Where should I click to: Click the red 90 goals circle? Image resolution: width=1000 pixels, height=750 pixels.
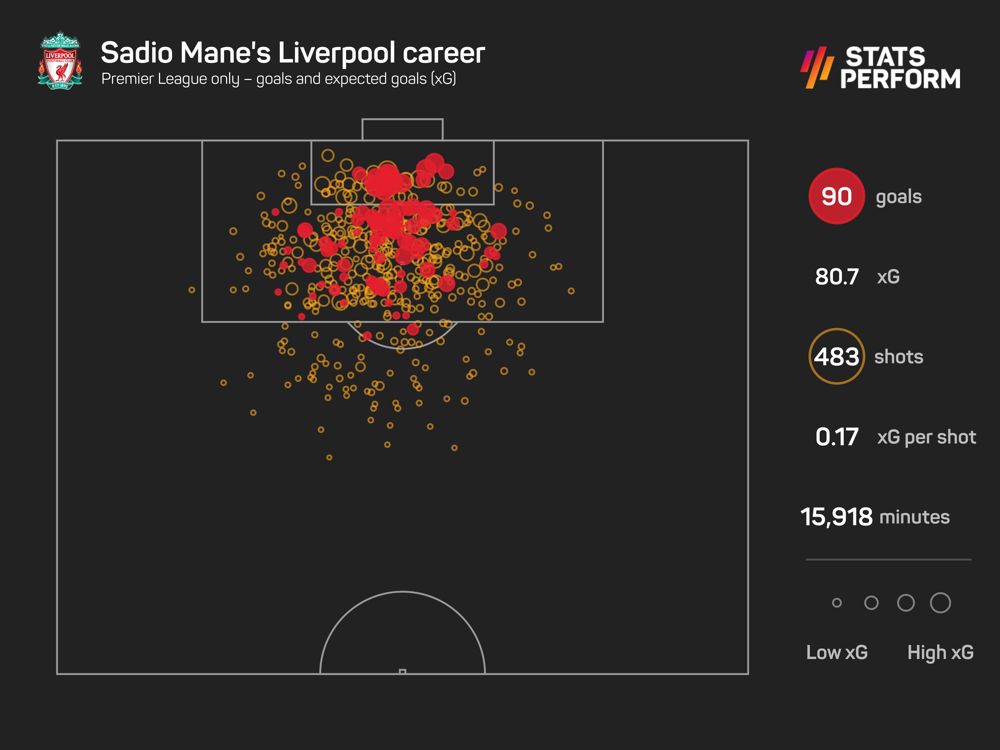pos(836,196)
